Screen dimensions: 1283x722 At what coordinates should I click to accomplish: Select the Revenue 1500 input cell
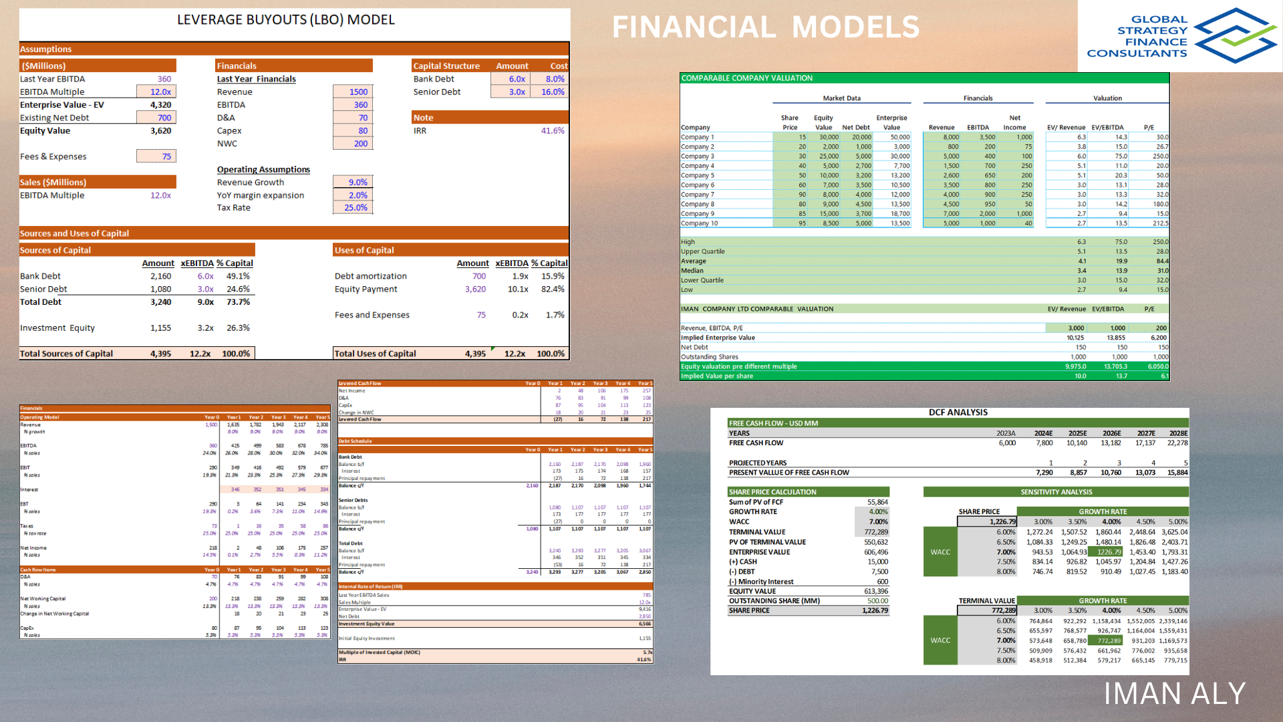tap(353, 92)
